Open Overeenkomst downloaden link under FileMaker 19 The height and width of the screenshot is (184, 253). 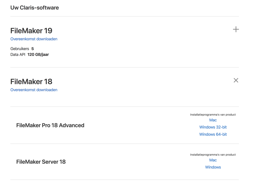click(x=34, y=39)
